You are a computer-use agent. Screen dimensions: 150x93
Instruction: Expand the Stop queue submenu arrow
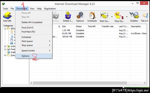point(50,45)
